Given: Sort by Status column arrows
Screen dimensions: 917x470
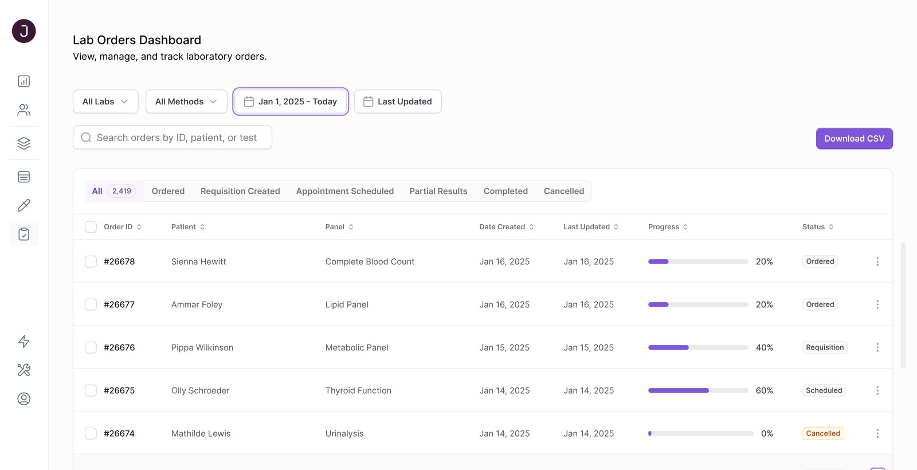Looking at the screenshot, I should tap(831, 227).
